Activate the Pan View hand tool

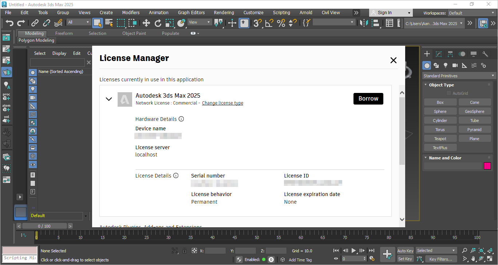coord(473,258)
